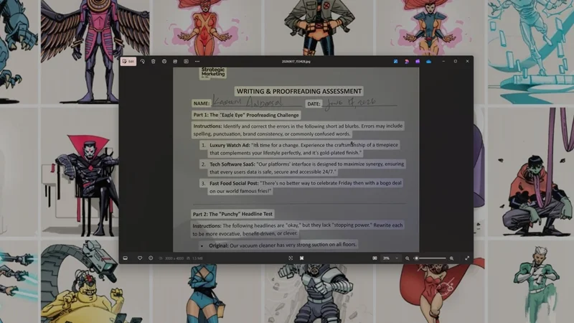
Task: Open the OneDrive cloud icon
Action: (428, 62)
